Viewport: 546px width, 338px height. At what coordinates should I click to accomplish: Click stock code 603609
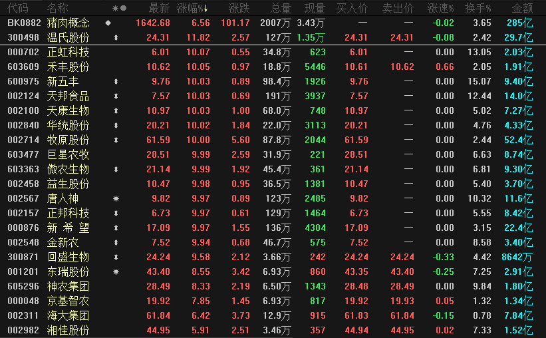point(23,67)
